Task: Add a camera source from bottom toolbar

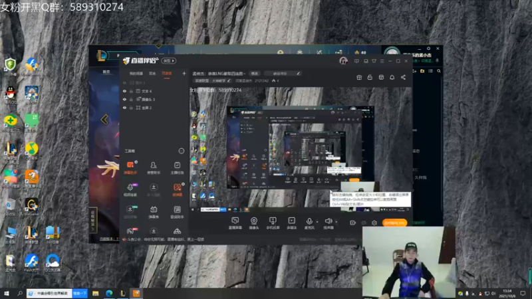Action: tap(254, 223)
